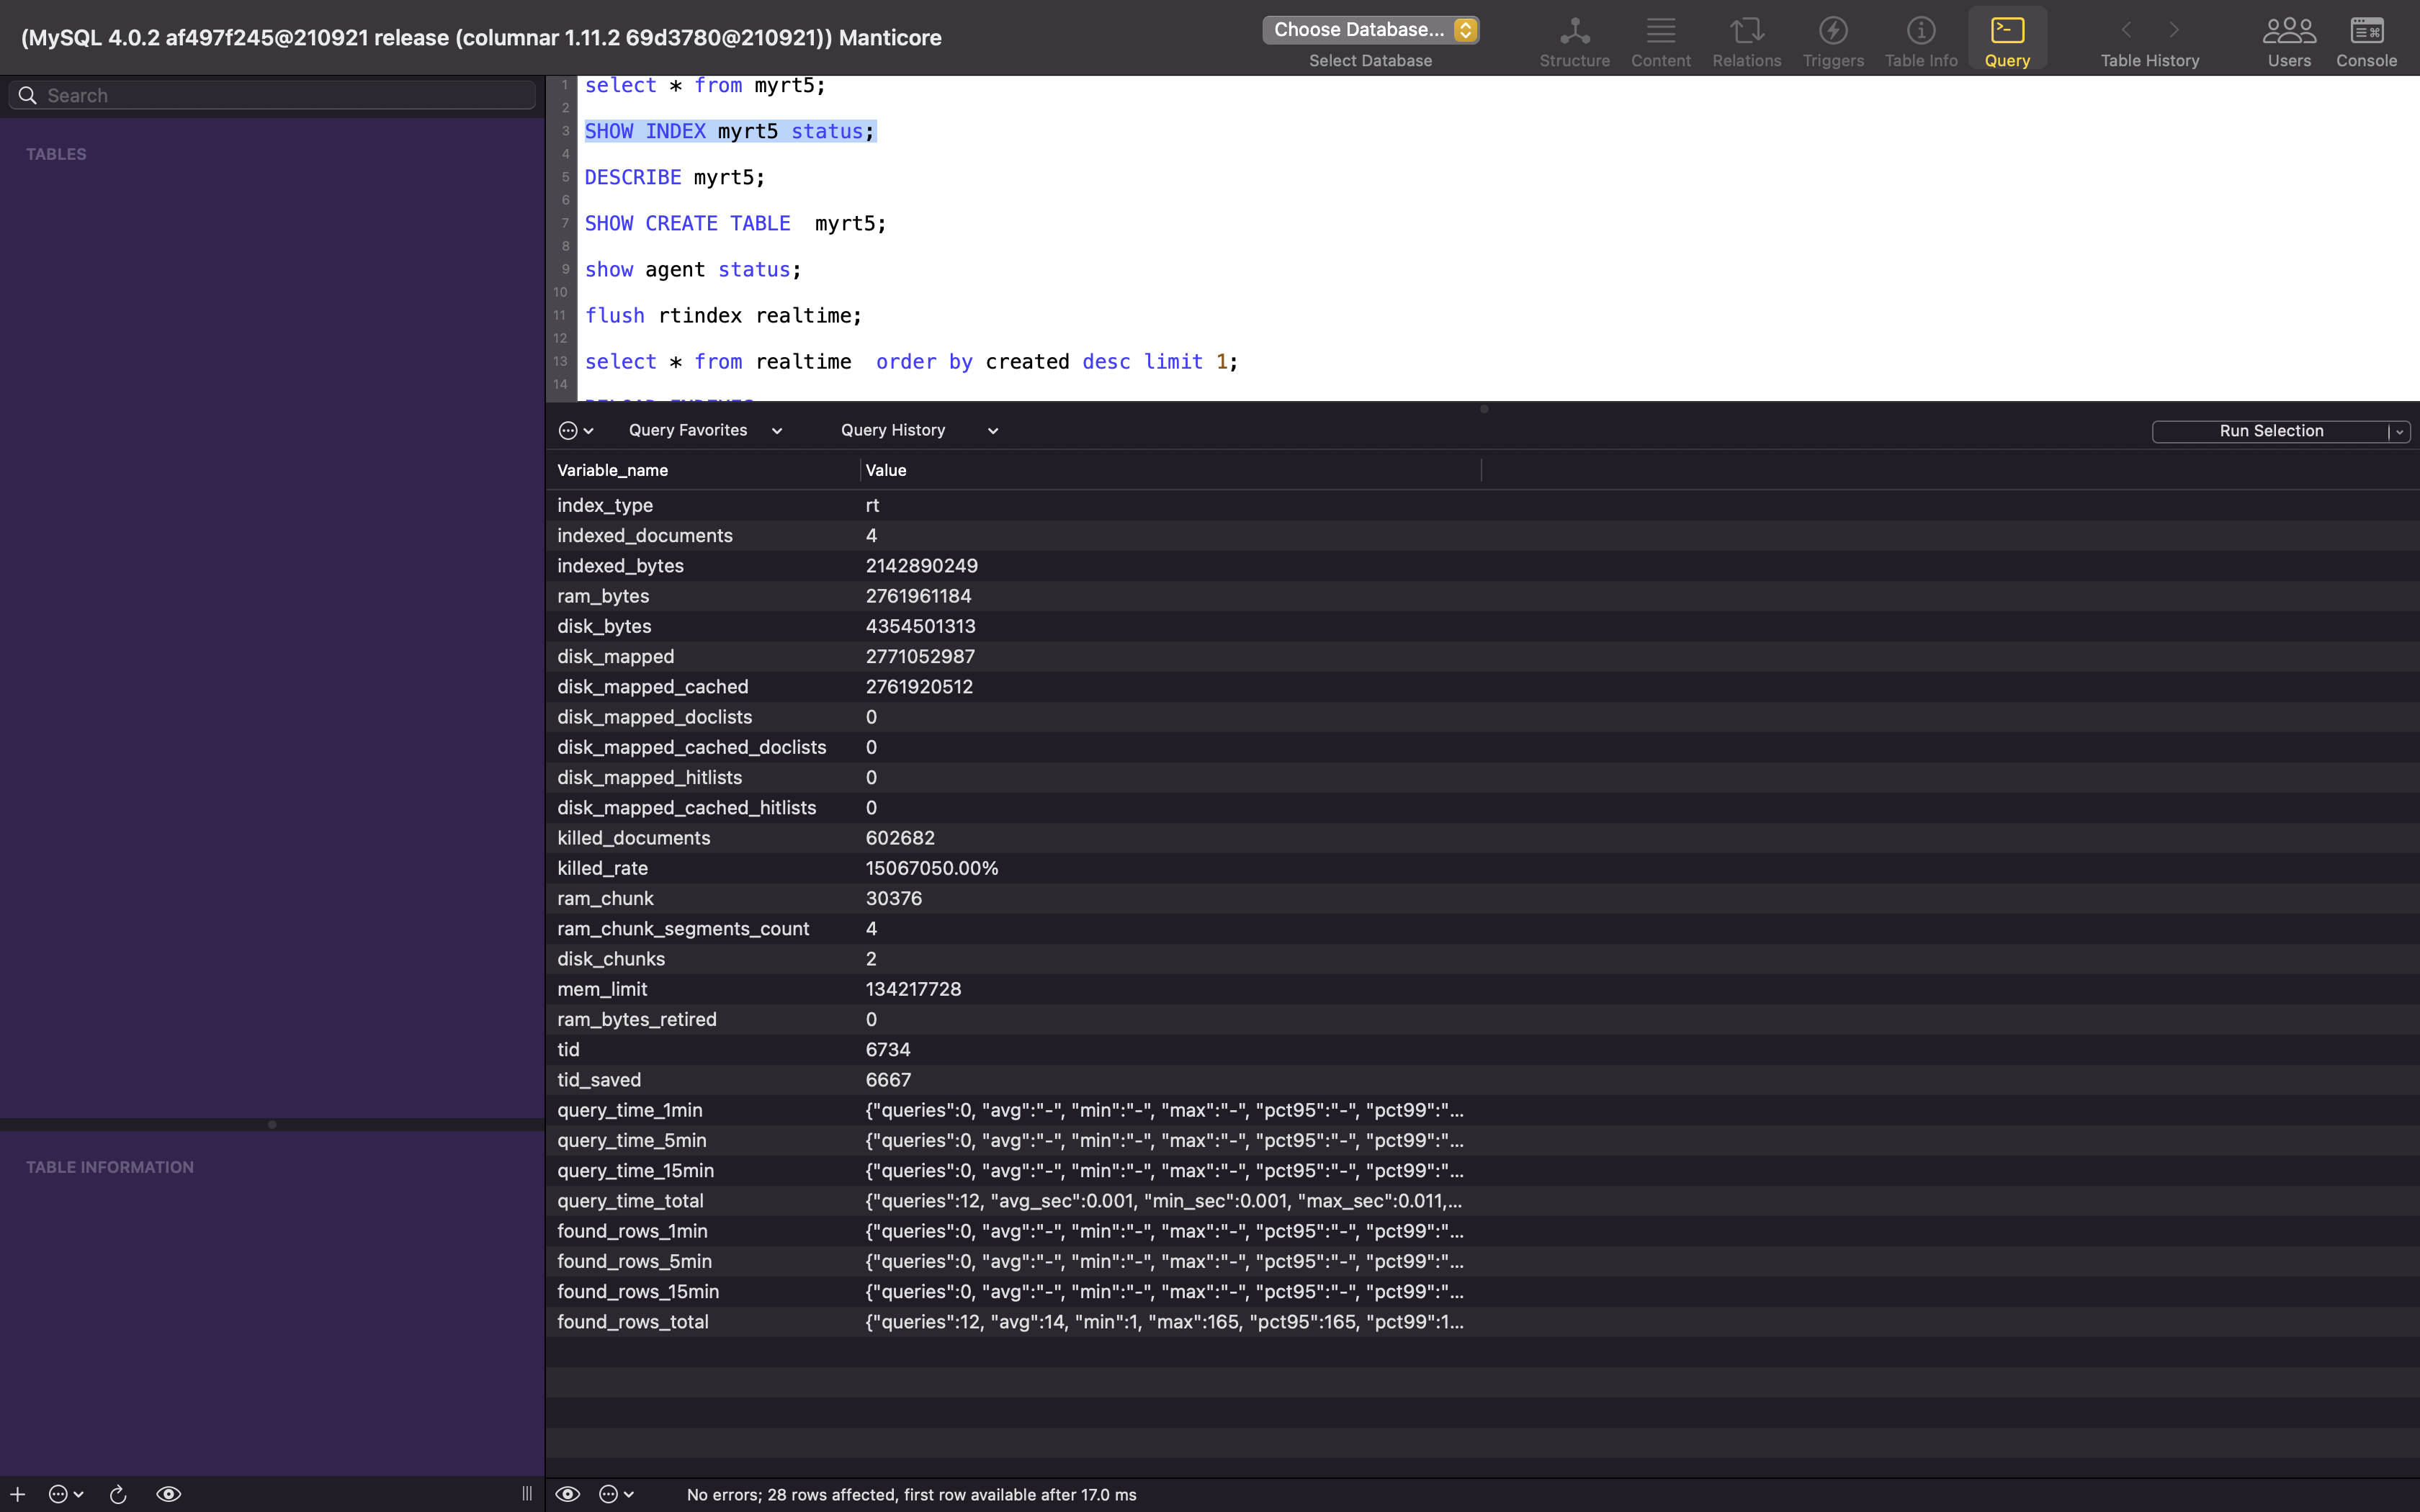Sort by the Variable_name column header
Viewport: 2420px width, 1512px height.
pyautogui.click(x=703, y=470)
